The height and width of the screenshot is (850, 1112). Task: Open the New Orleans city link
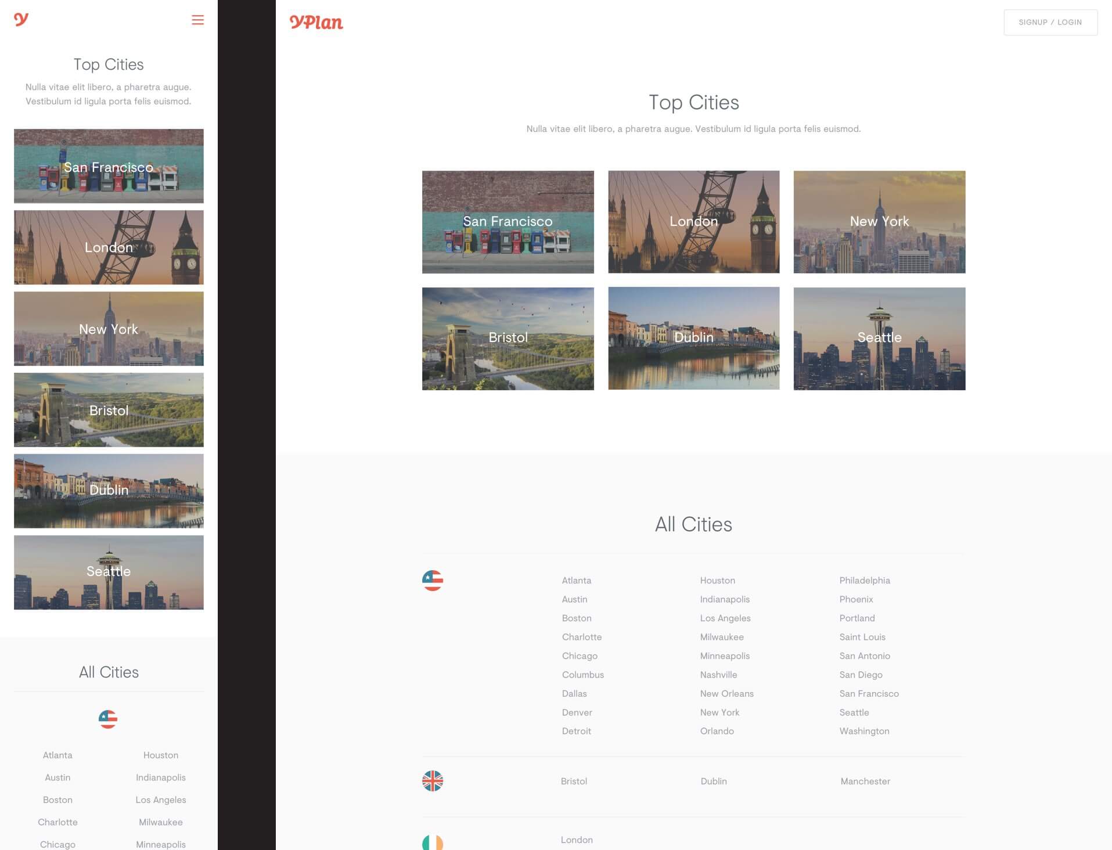726,693
